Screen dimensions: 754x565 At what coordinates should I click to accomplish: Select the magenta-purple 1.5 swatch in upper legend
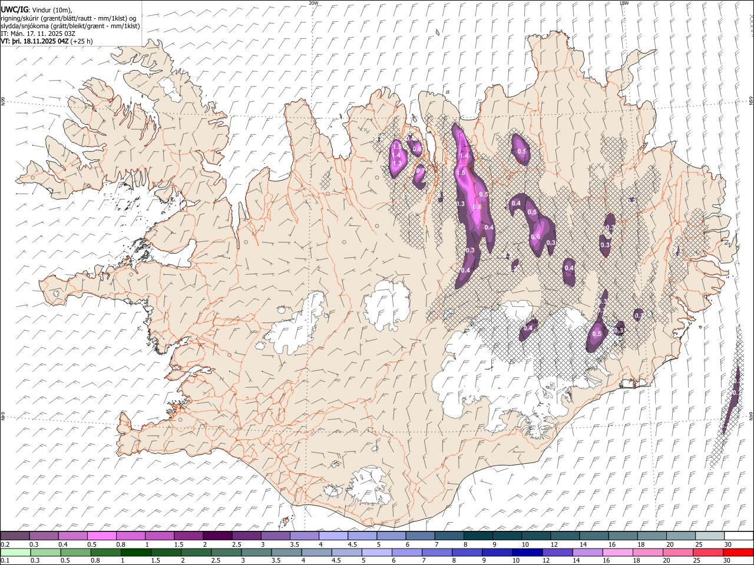[x=188, y=536]
